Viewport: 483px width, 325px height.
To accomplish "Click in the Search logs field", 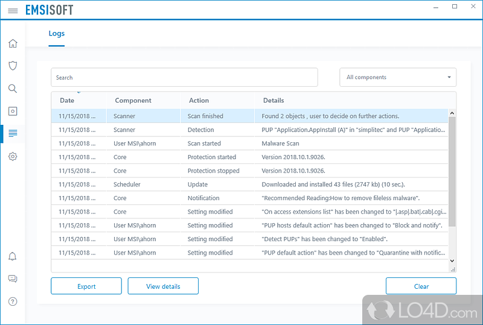I will pos(184,77).
